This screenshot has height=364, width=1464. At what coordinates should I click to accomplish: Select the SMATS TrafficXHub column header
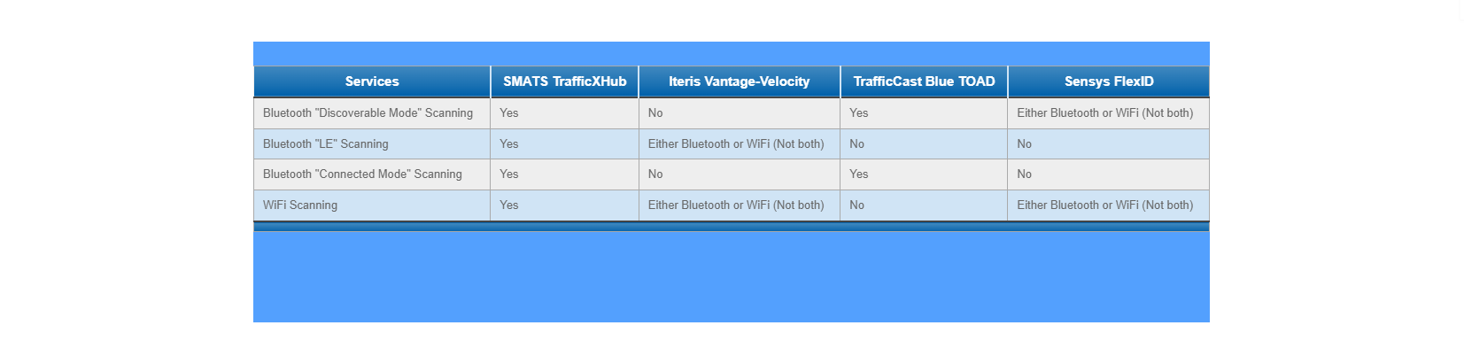565,81
